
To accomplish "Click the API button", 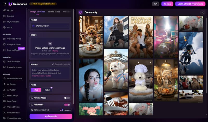I will coord(155,4).
